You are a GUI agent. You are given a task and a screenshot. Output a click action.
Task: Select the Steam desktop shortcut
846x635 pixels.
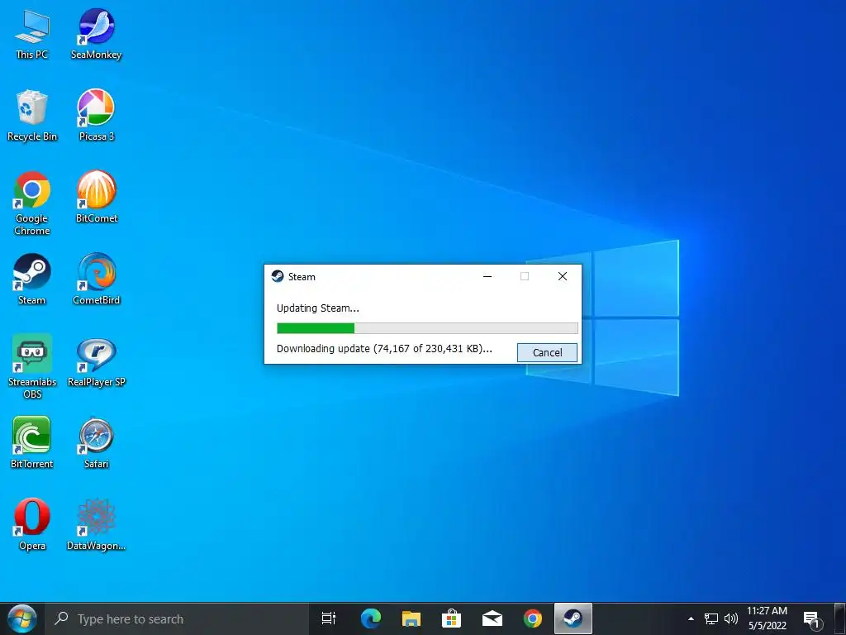tap(32, 279)
